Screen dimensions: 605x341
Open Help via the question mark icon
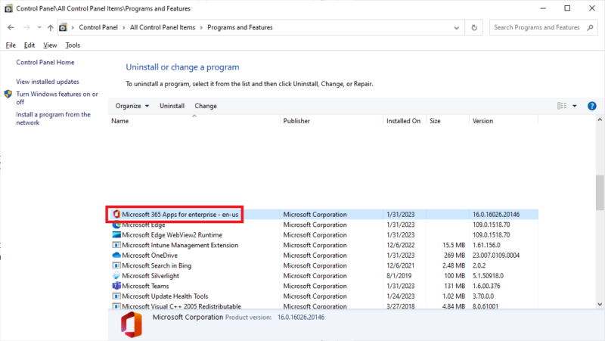click(x=592, y=106)
